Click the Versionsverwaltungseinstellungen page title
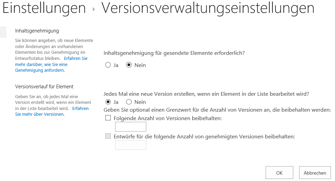335x181 pixels. click(x=208, y=8)
